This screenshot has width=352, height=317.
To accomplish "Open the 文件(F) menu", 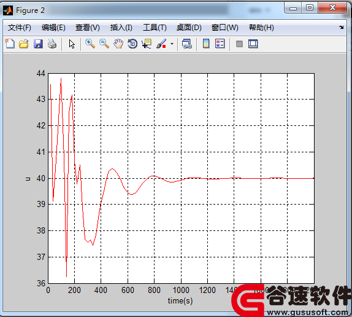I will pos(19,28).
